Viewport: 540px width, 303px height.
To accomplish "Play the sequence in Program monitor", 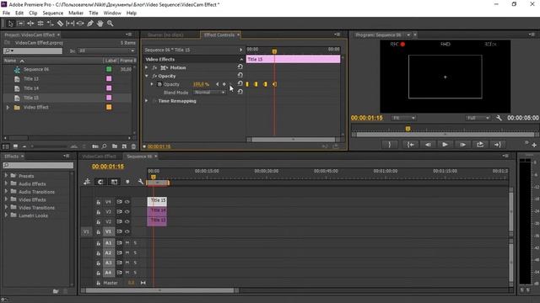I will click(x=445, y=145).
